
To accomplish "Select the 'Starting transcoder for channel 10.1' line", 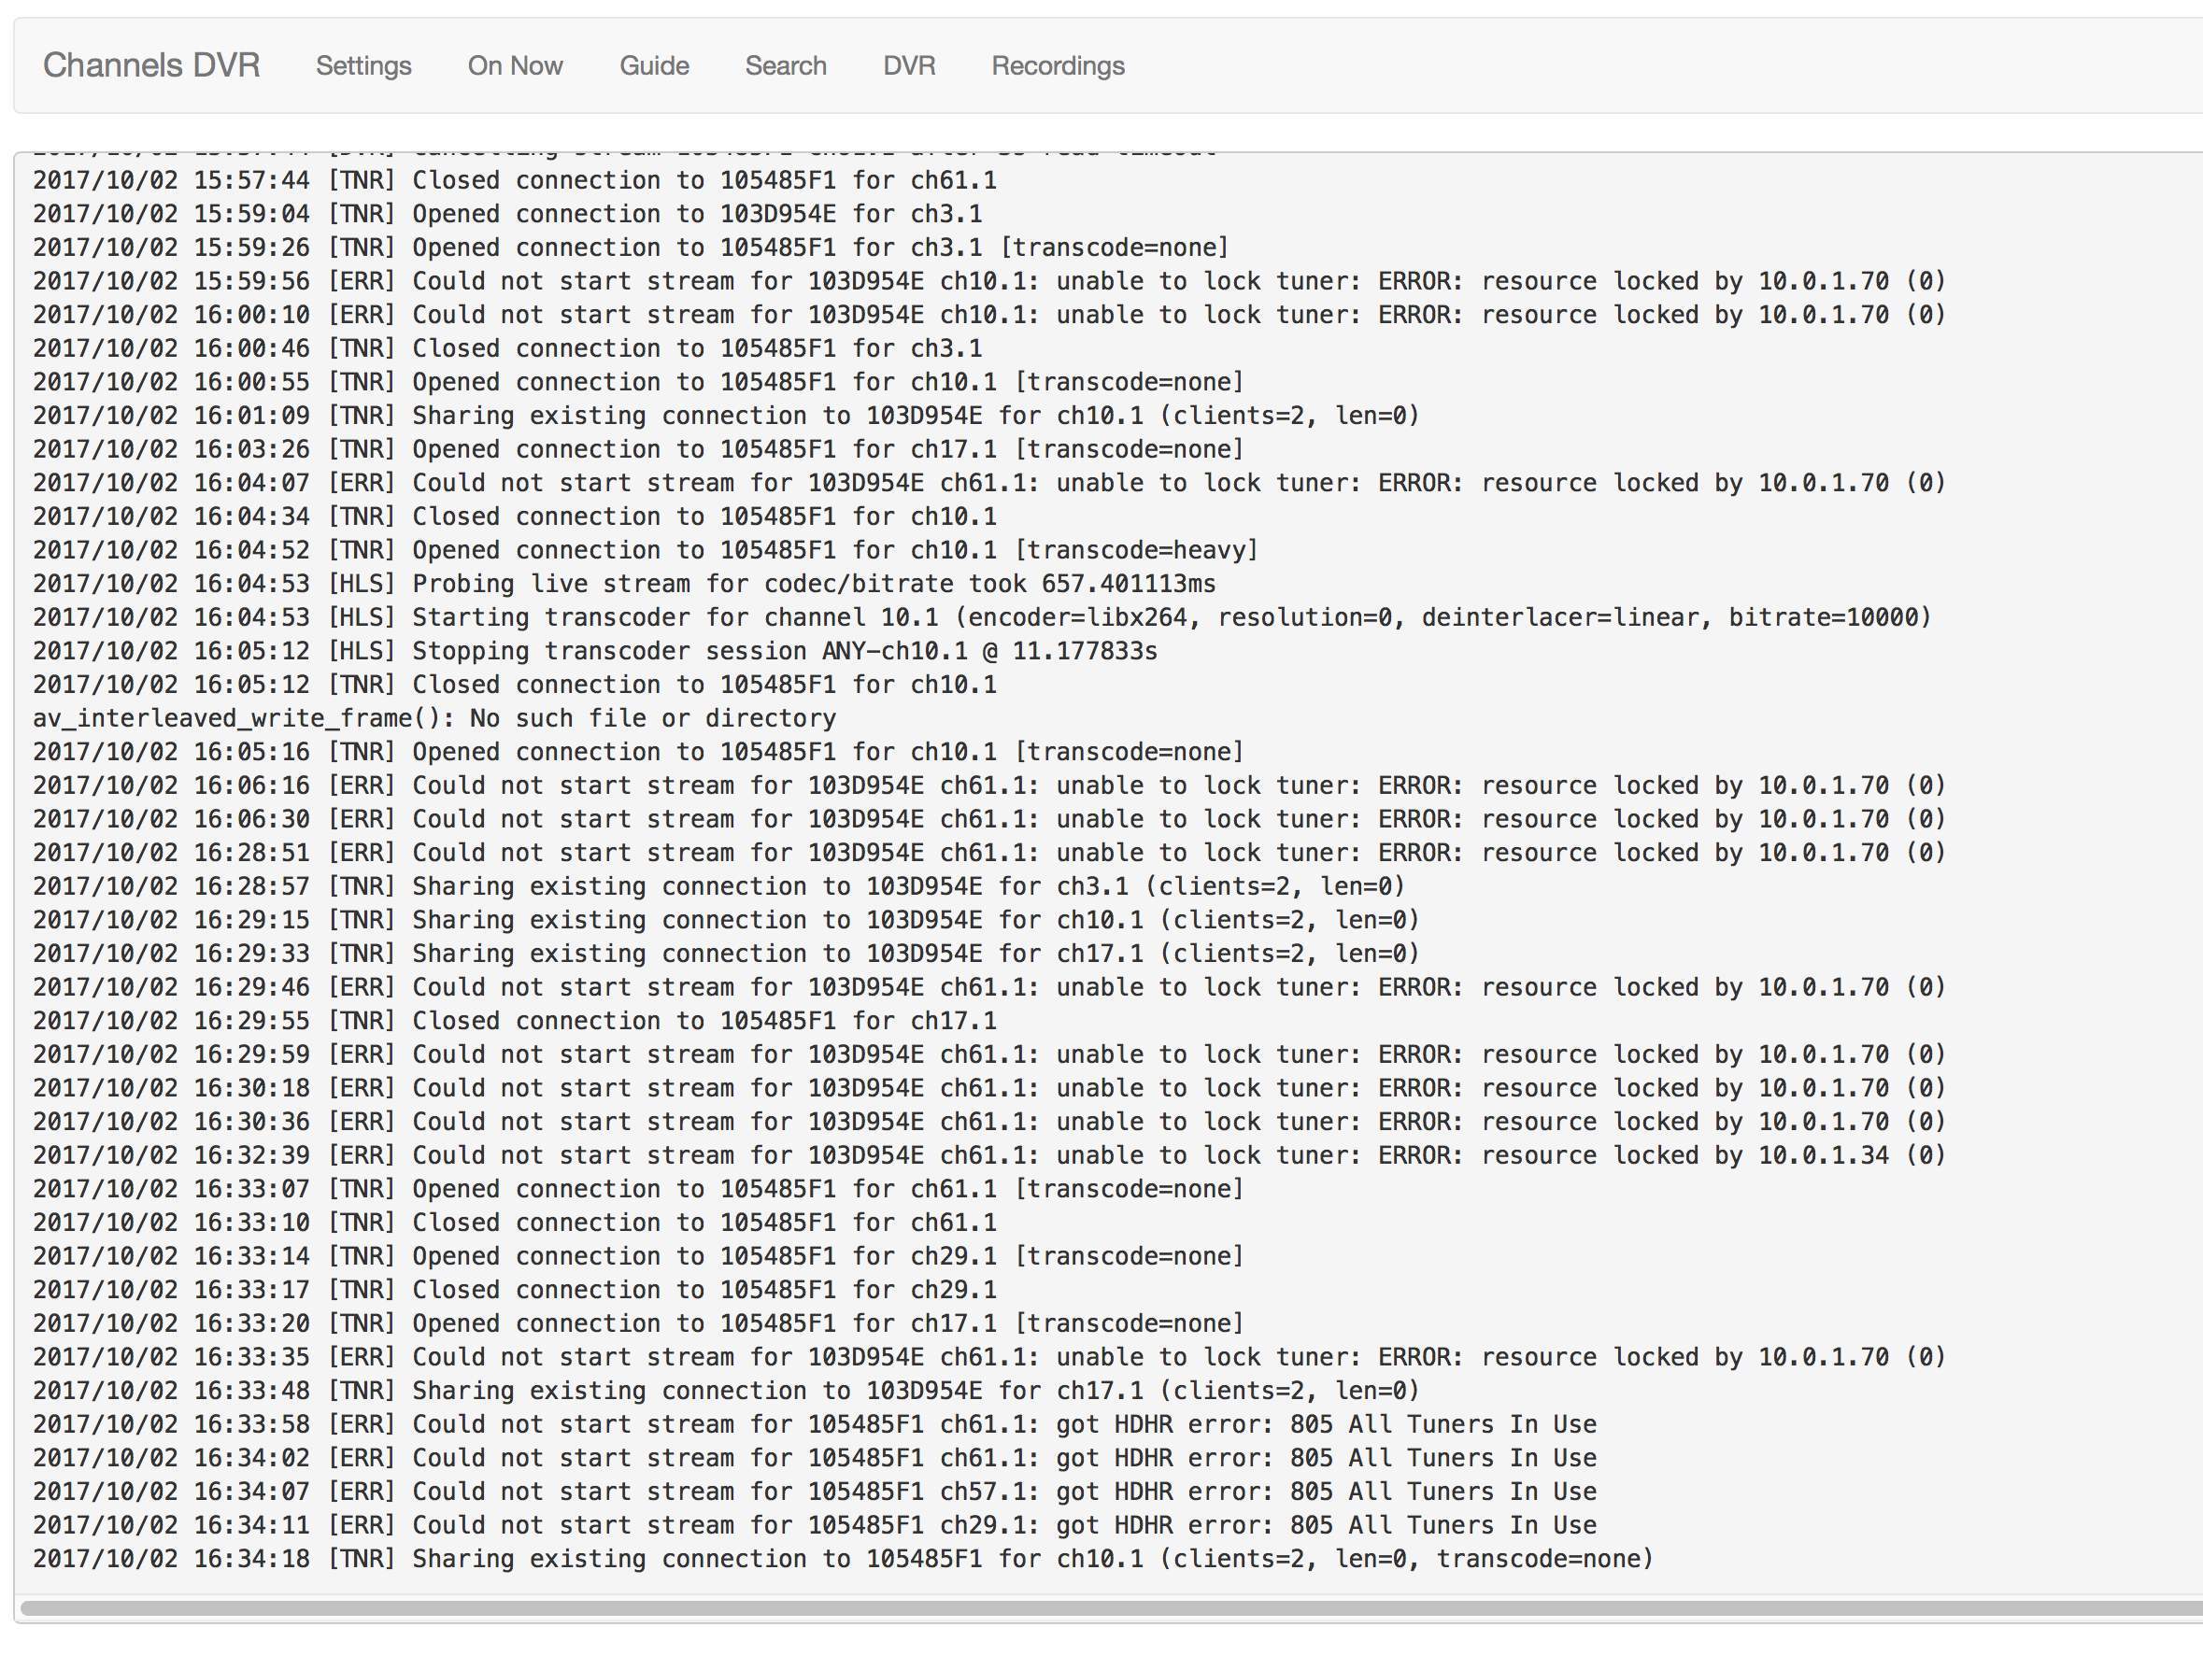I will pos(981,617).
